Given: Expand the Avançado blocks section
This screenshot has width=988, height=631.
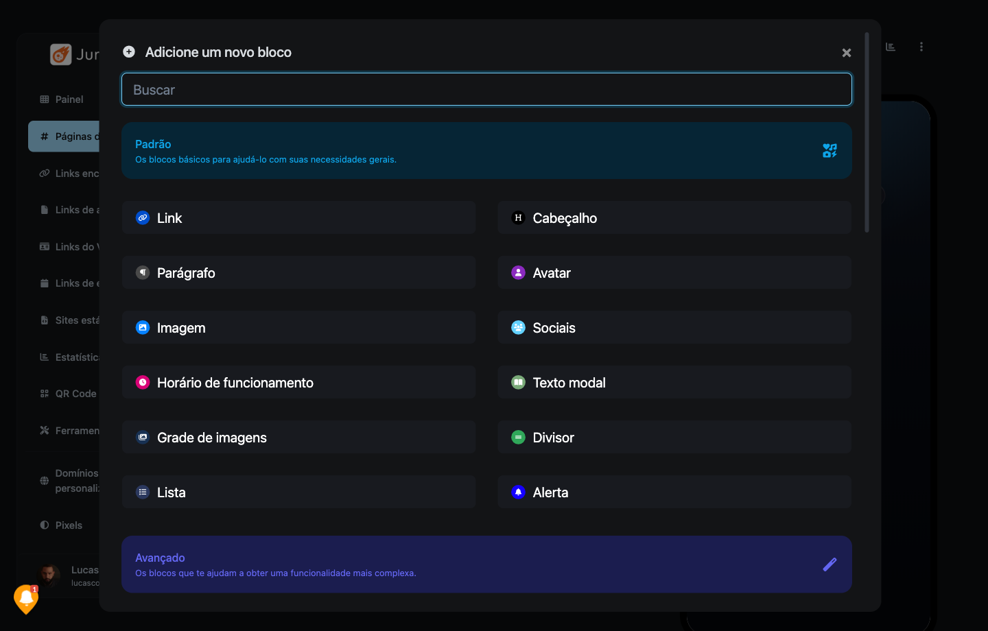Looking at the screenshot, I should 486,564.
